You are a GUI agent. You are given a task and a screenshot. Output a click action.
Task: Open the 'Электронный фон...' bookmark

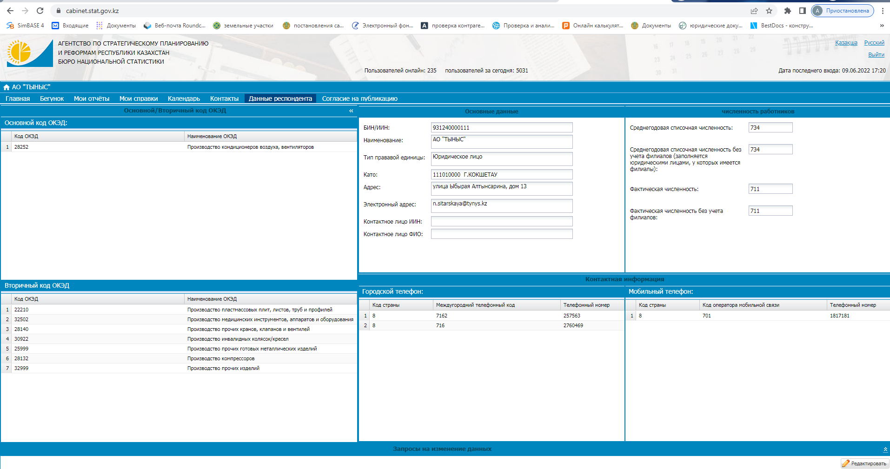pyautogui.click(x=382, y=26)
